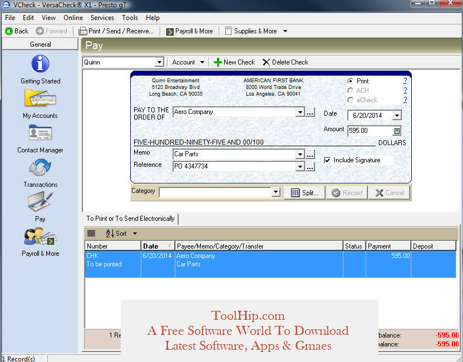The image size is (463, 362).
Task: Select To Print or To Send Electronically tab
Action: pyautogui.click(x=131, y=219)
